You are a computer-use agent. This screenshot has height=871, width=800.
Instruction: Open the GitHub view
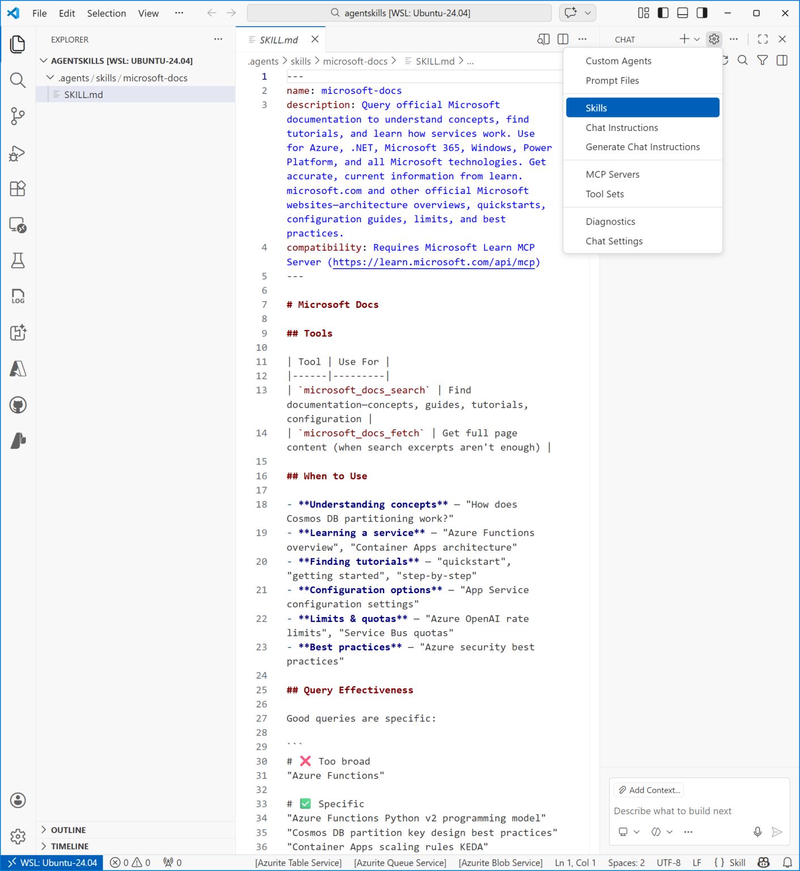(x=18, y=405)
